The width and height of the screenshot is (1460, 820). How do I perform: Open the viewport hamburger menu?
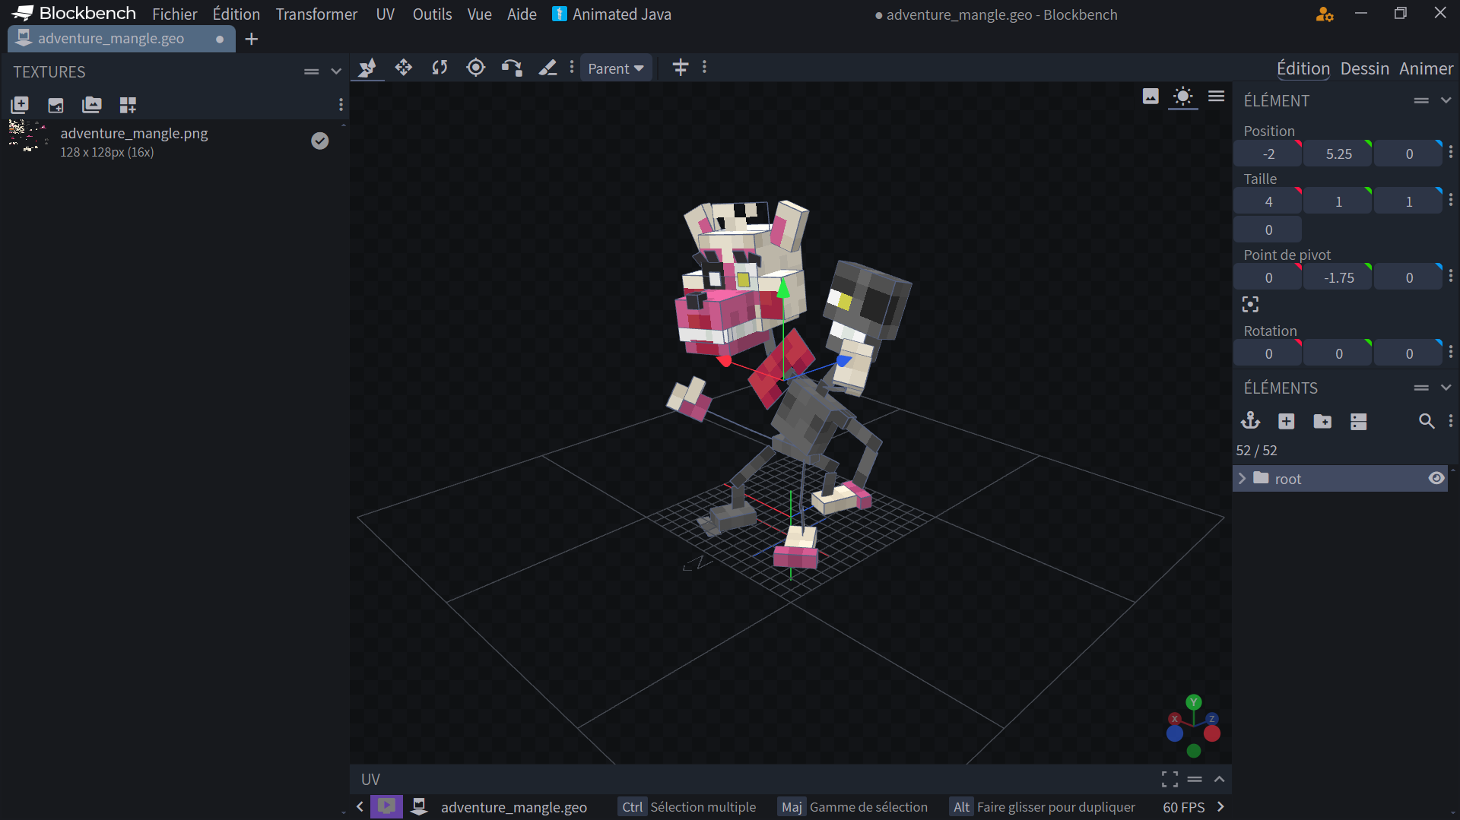click(x=1217, y=97)
